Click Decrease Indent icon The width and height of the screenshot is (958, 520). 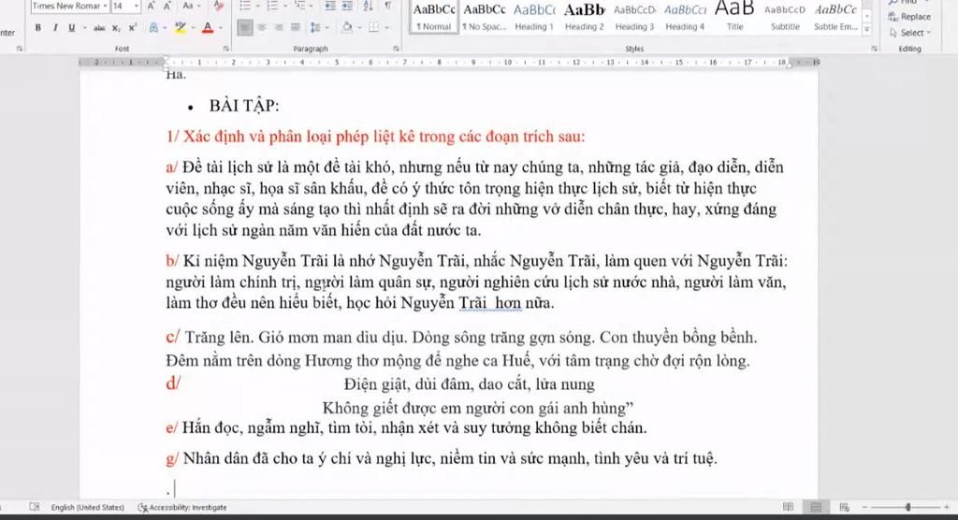[x=330, y=7]
